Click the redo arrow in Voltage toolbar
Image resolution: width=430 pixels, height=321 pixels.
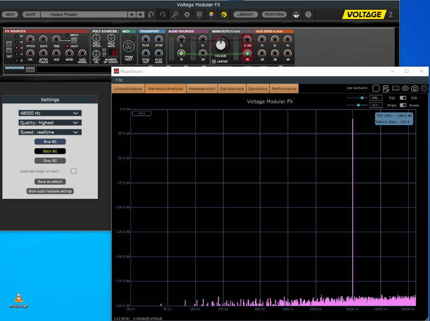coord(163,15)
